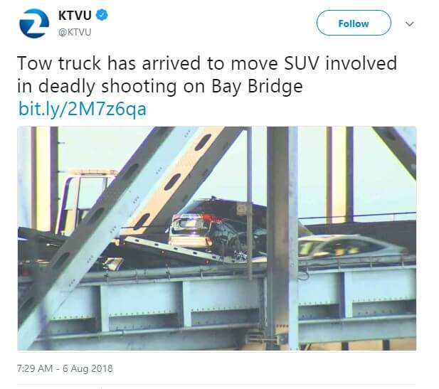Click the blue verified checkmark badge
The height and width of the screenshot is (389, 439).
tap(102, 15)
